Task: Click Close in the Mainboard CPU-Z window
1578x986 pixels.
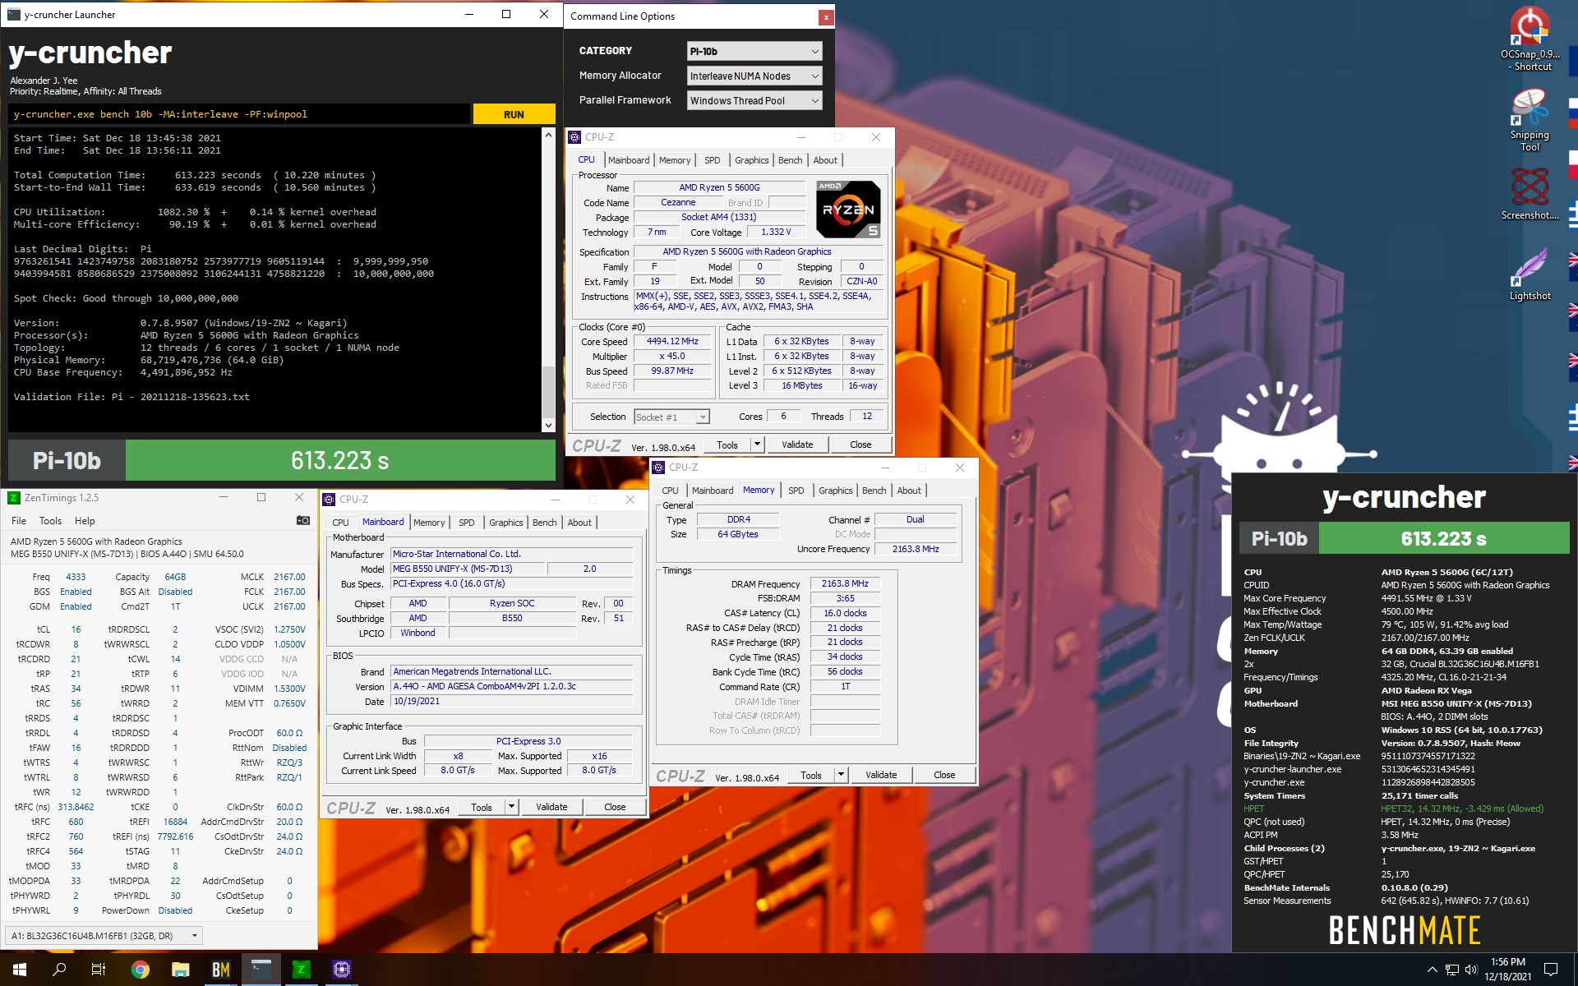Action: pos(615,807)
